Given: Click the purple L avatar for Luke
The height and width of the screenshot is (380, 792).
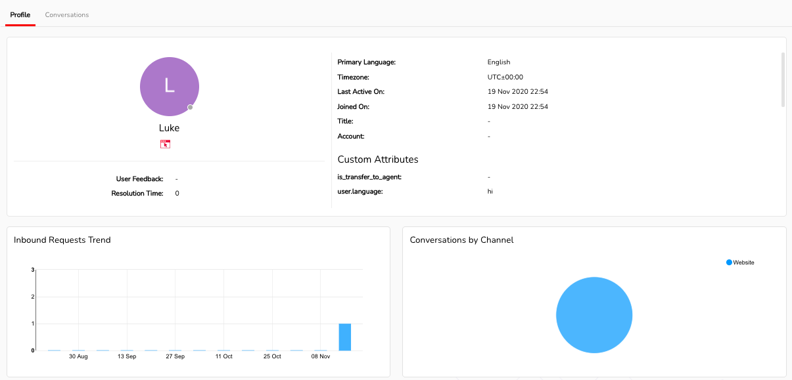Looking at the screenshot, I should tap(170, 87).
